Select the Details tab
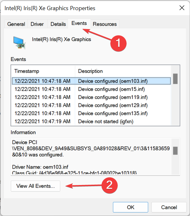The image size is (190, 216). [x=58, y=24]
